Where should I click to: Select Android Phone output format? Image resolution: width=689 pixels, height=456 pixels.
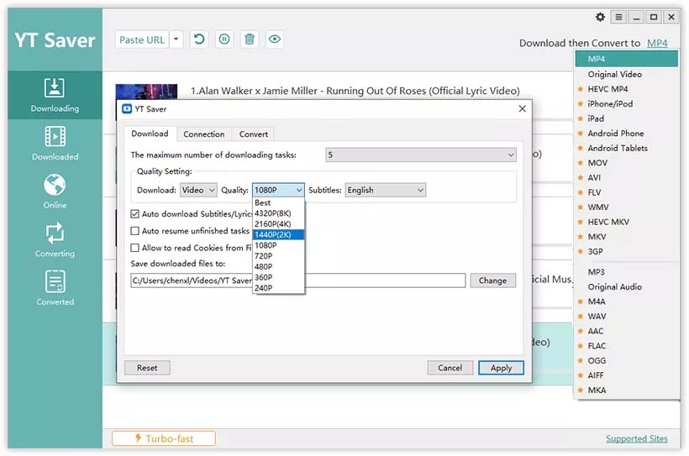pos(627,134)
